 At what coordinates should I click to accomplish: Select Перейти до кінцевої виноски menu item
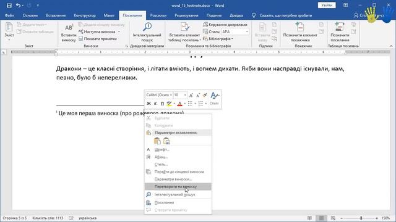(x=178, y=171)
